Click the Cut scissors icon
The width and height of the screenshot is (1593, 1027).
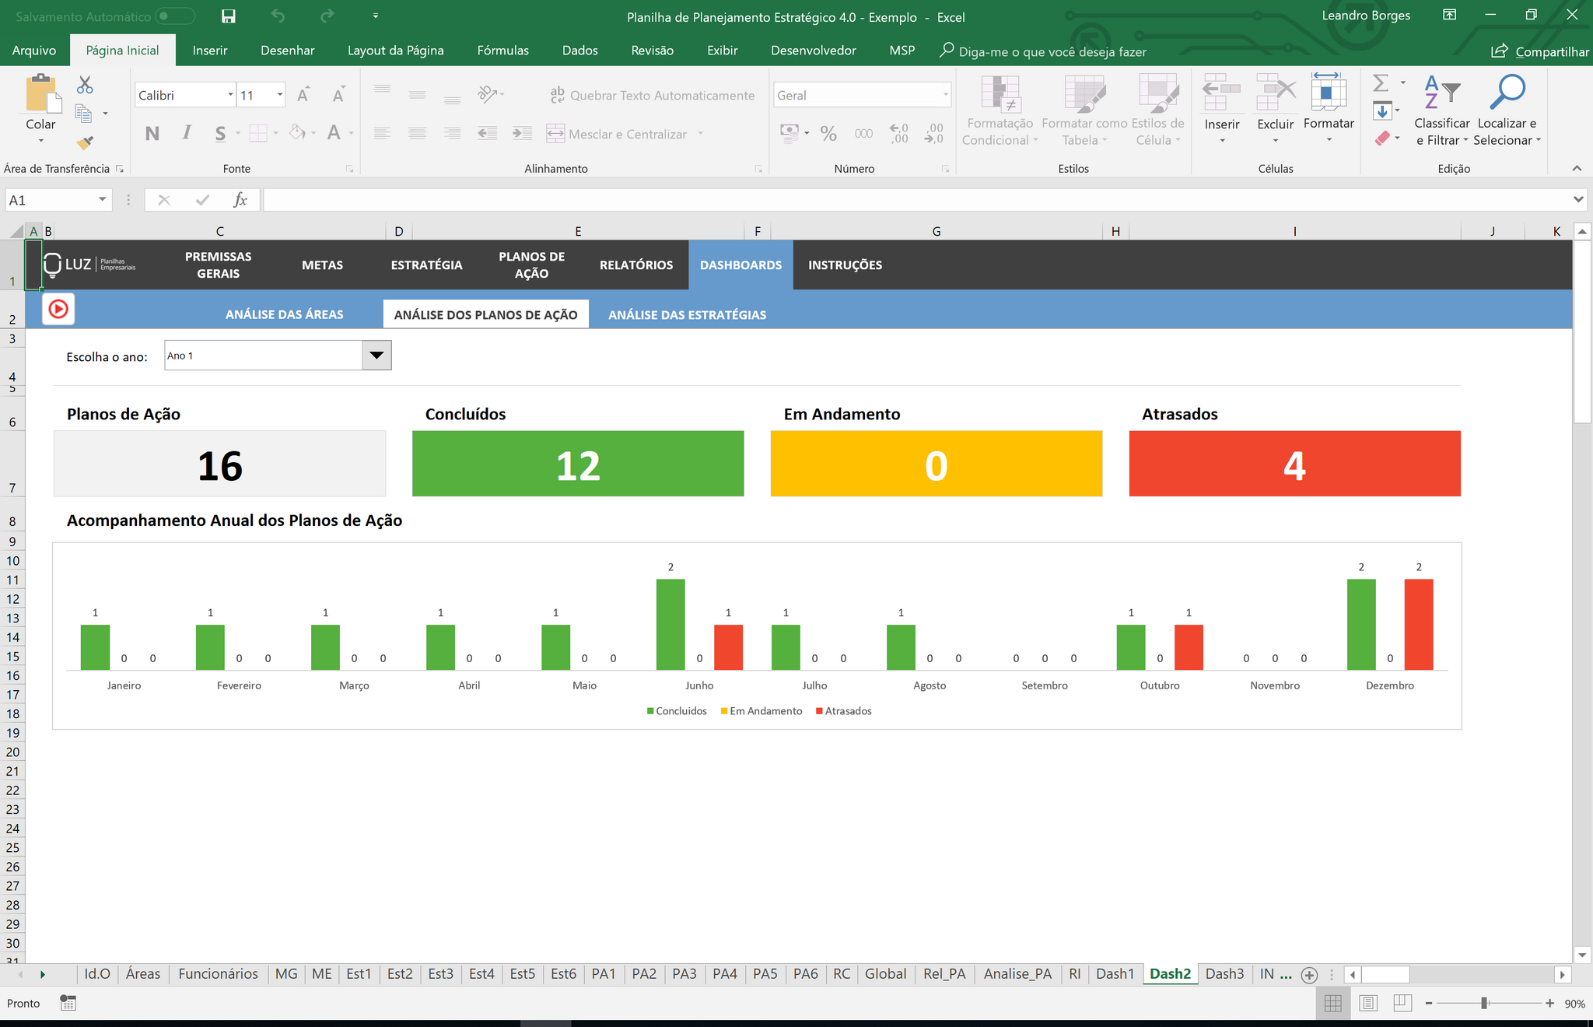pos(85,85)
